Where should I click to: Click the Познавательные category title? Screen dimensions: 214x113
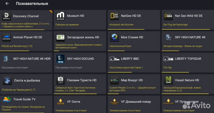pyautogui.click(x=32, y=4)
